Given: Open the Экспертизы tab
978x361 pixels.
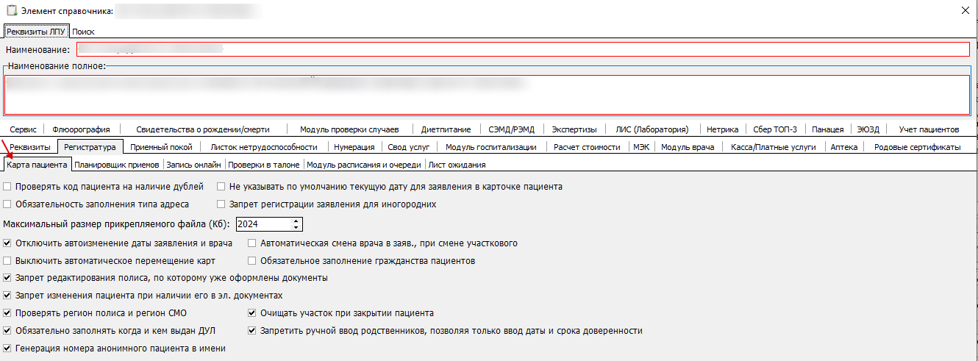Looking at the screenshot, I should pyautogui.click(x=574, y=129).
